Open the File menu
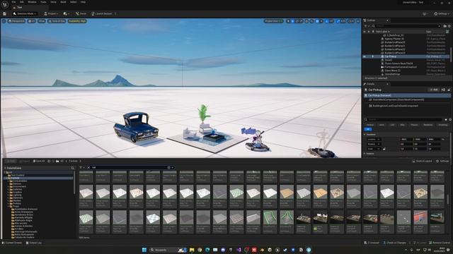Viewport: 453px width, 254px height. click(x=13, y=2)
